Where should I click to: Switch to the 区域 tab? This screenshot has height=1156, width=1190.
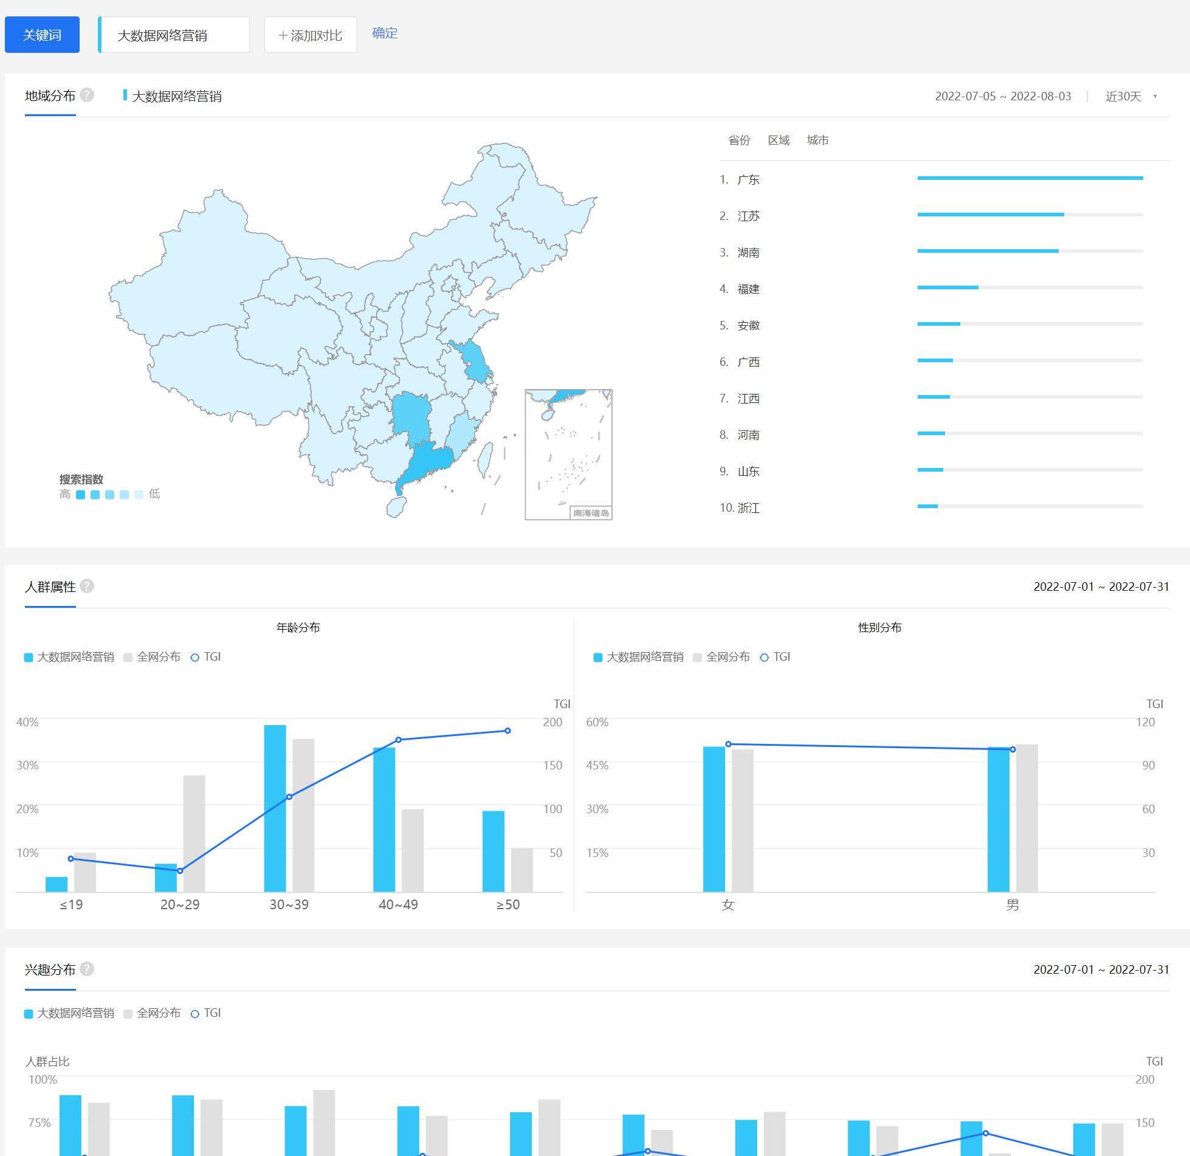click(779, 140)
